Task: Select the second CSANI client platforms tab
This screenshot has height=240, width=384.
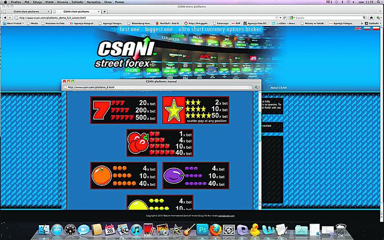Action: pyautogui.click(x=76, y=12)
